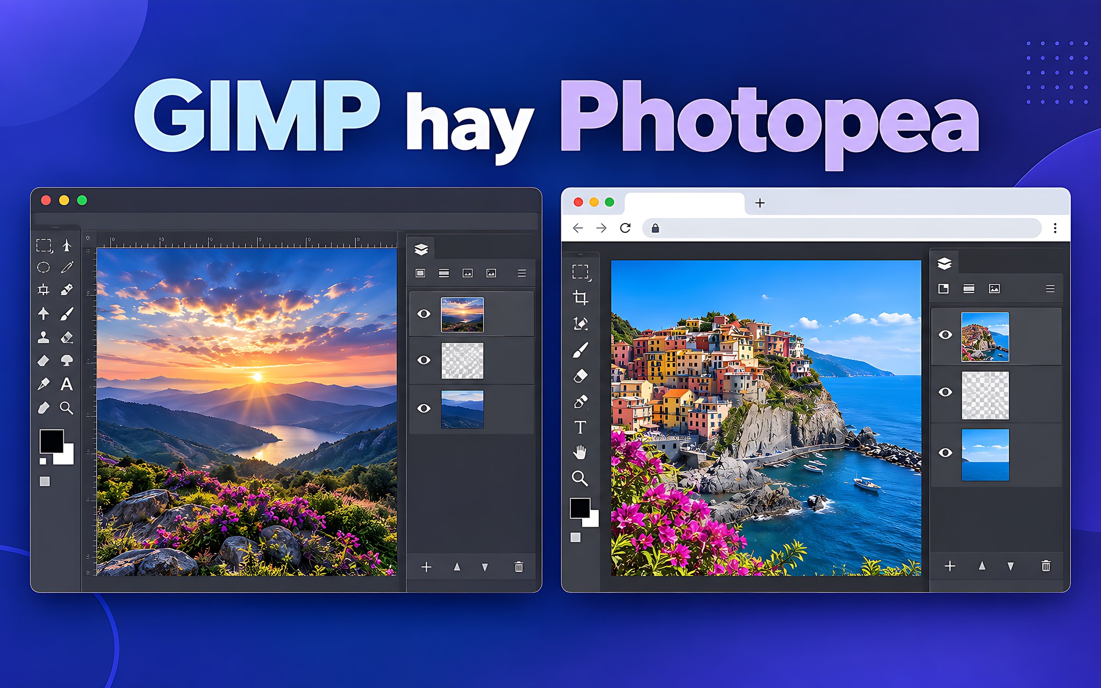The width and height of the screenshot is (1101, 688).
Task: Select the brush tool in Photopea toolbar
Action: click(x=580, y=350)
